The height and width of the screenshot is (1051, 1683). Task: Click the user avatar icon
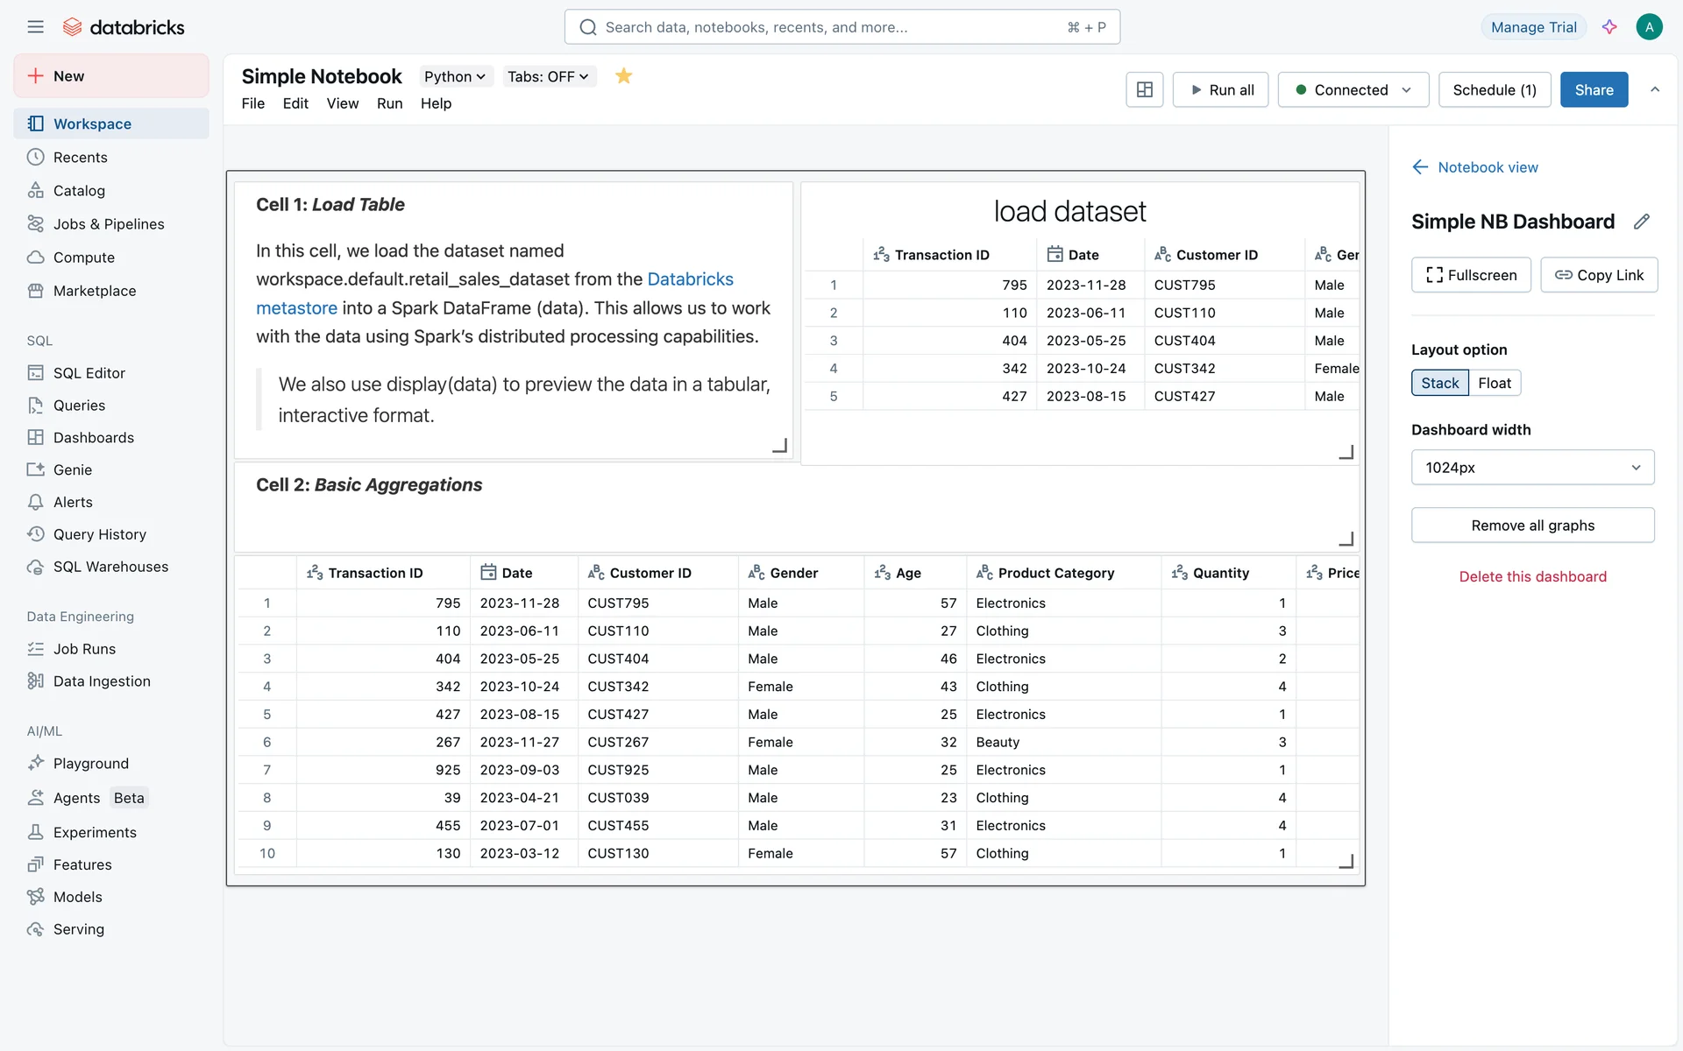pos(1649,27)
